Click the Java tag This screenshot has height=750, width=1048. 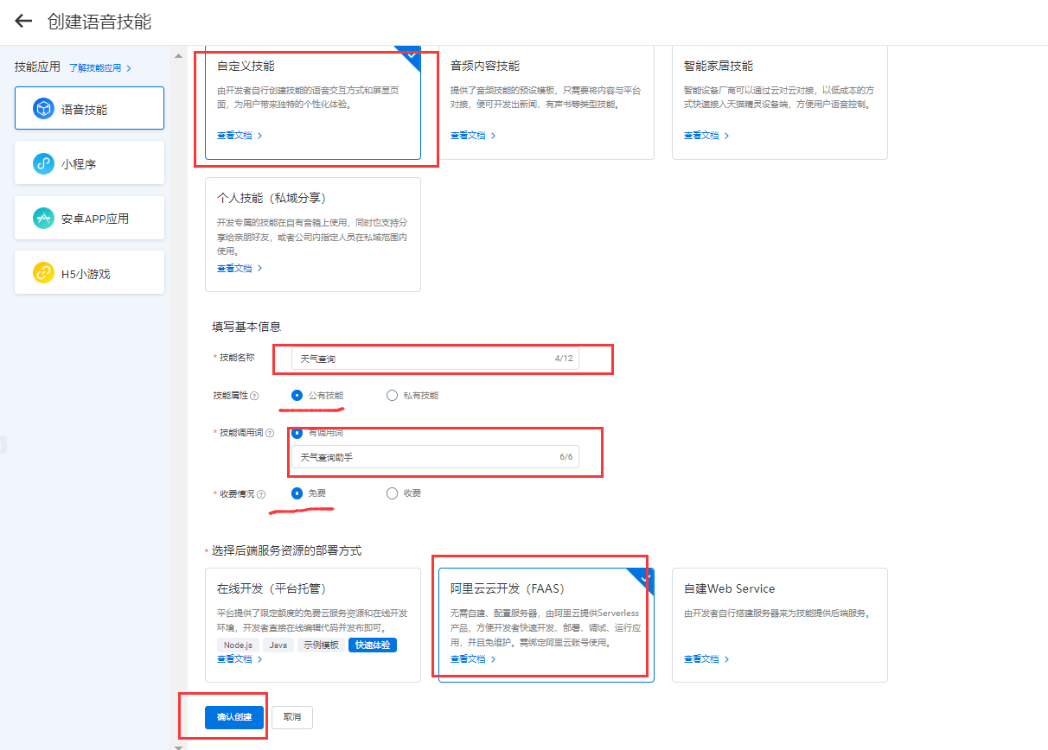[x=278, y=645]
